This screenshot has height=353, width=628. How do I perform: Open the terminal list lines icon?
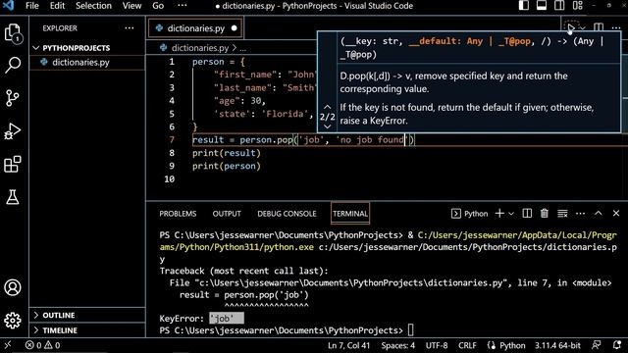tap(562, 214)
